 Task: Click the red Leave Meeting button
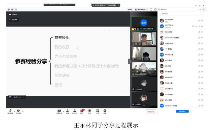[151, 111]
